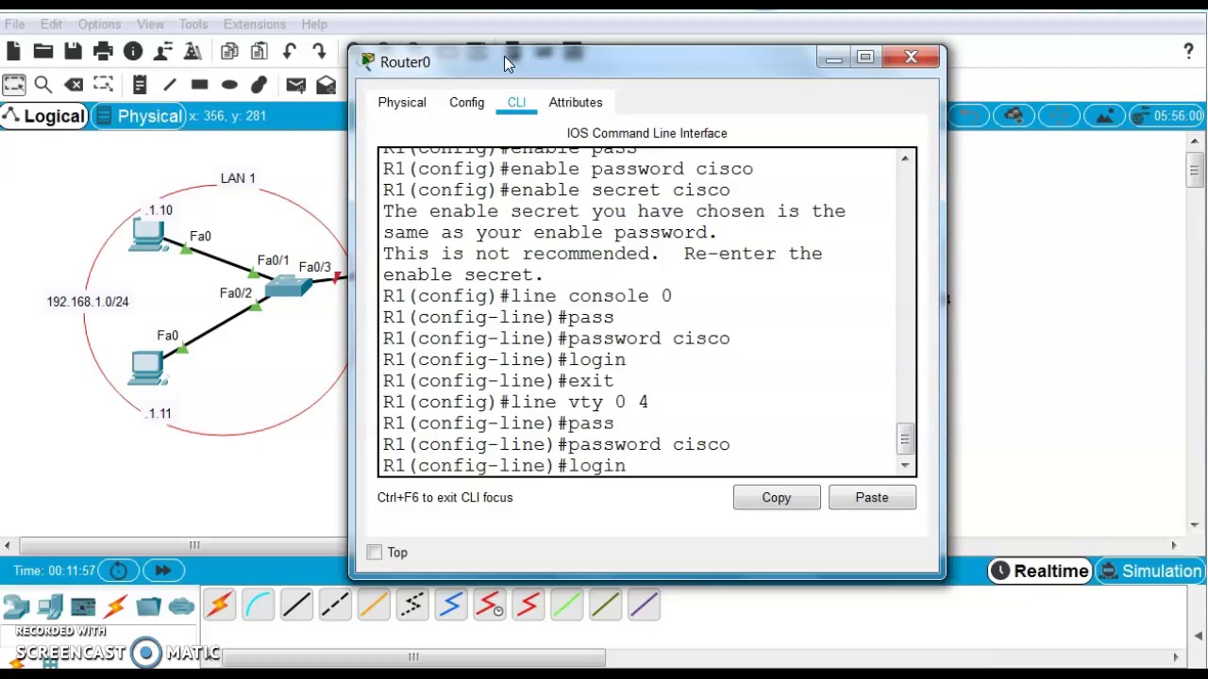Choose the copper straight-through cable

(x=296, y=604)
